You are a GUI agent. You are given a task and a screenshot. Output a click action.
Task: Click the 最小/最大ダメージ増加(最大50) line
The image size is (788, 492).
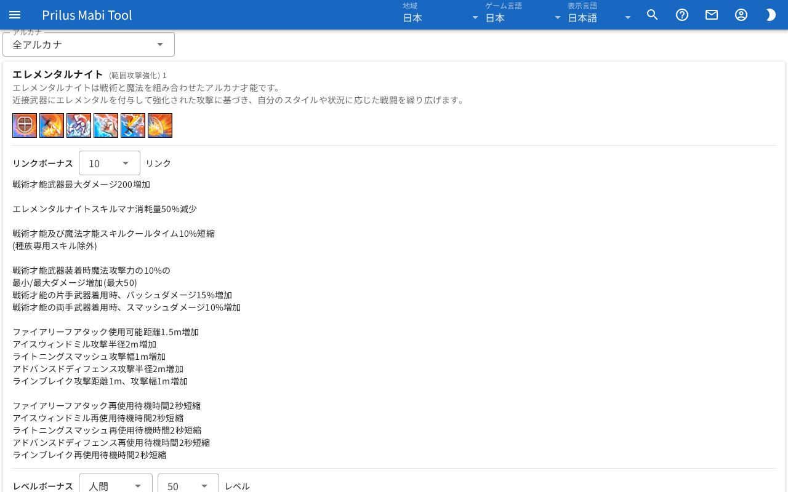click(x=74, y=283)
